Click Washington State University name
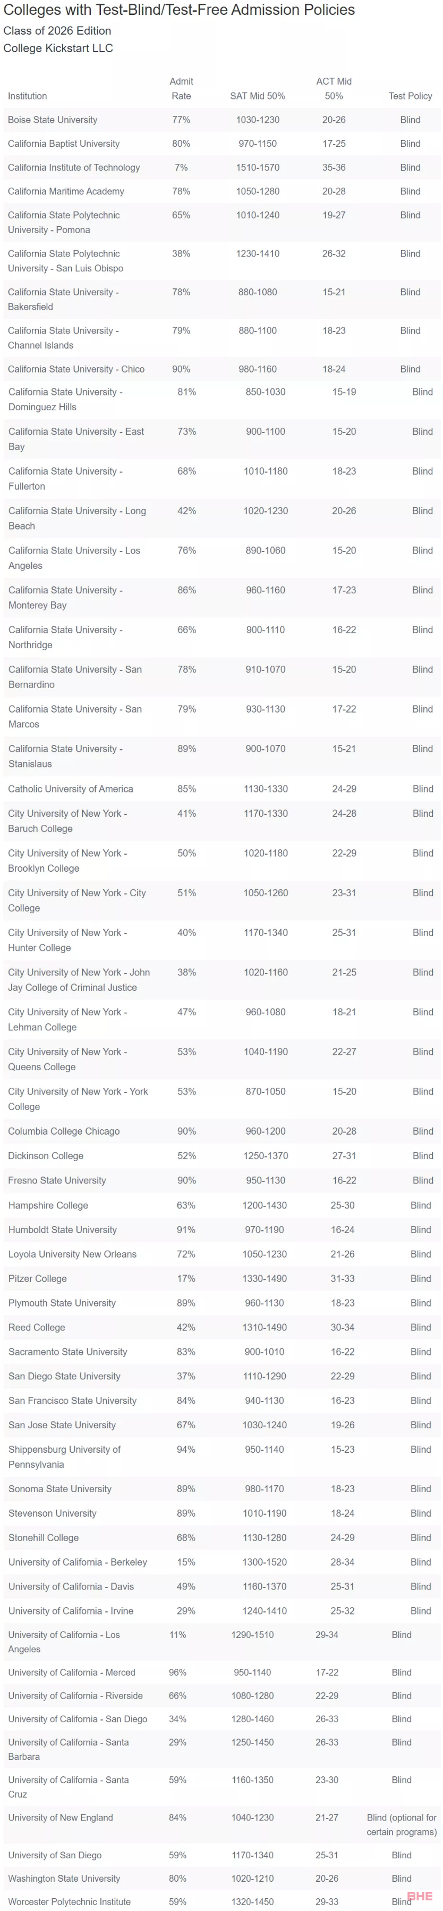 pyautogui.click(x=64, y=1879)
